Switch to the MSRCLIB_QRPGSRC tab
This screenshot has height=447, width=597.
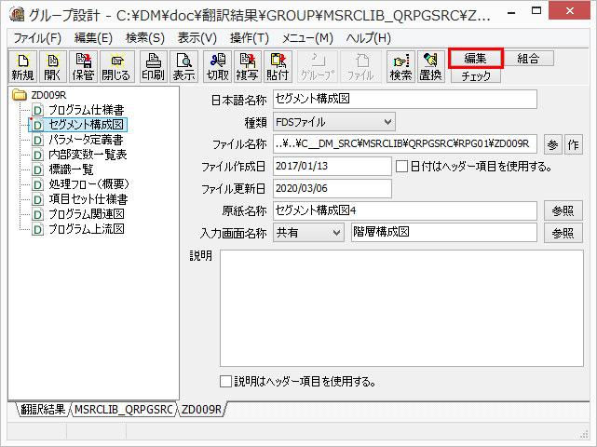click(x=124, y=410)
